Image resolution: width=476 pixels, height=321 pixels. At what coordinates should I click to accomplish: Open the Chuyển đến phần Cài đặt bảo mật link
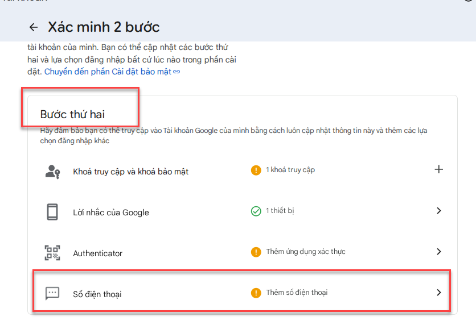(x=108, y=72)
